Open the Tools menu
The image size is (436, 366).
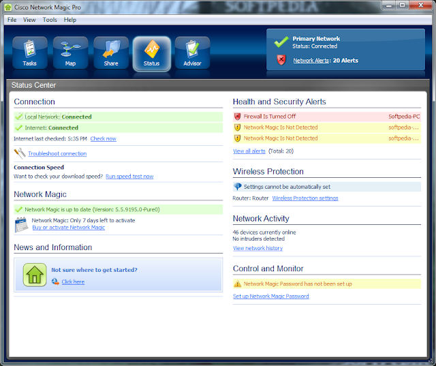[50, 20]
